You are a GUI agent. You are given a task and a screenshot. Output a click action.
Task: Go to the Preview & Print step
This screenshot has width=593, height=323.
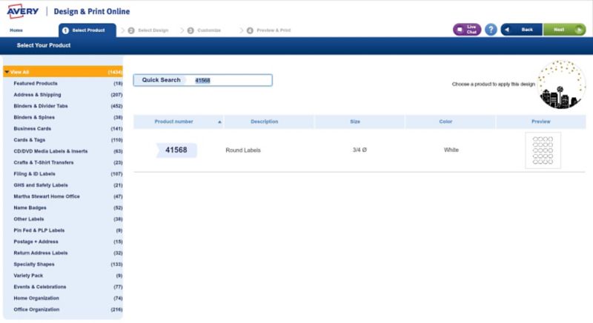pyautogui.click(x=269, y=30)
